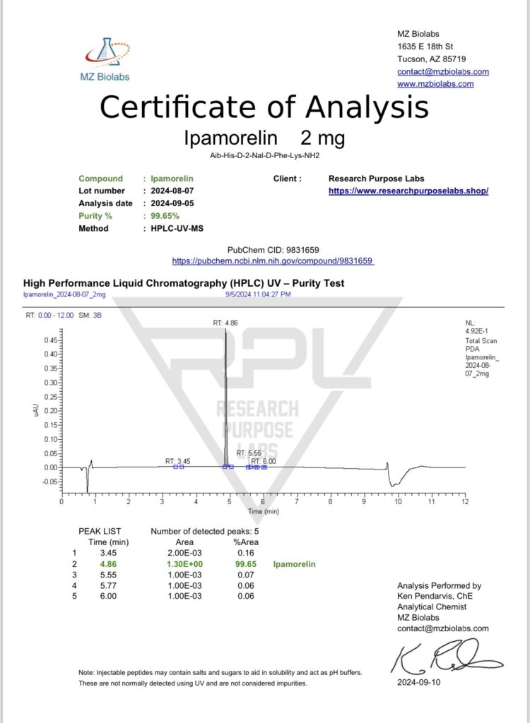Viewport: 530px width, 723px height.
Task: Open the researchpurposelabs.shop client link
Action: 408,191
